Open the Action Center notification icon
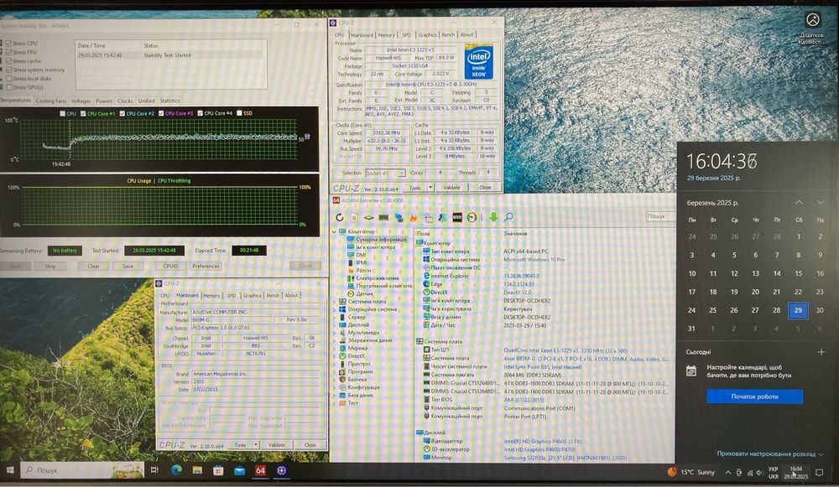 (x=819, y=472)
